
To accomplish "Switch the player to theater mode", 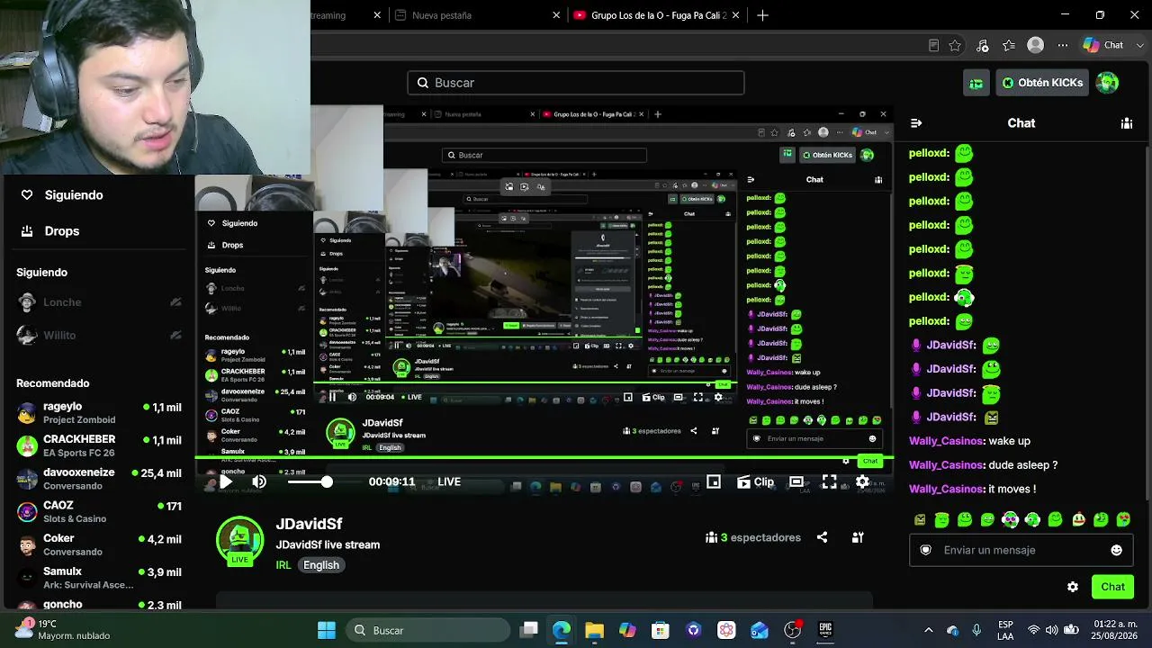I will click(796, 481).
